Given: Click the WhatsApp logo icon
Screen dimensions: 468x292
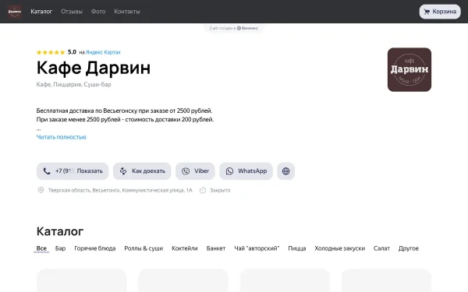Looking at the screenshot, I should pyautogui.click(x=229, y=171).
